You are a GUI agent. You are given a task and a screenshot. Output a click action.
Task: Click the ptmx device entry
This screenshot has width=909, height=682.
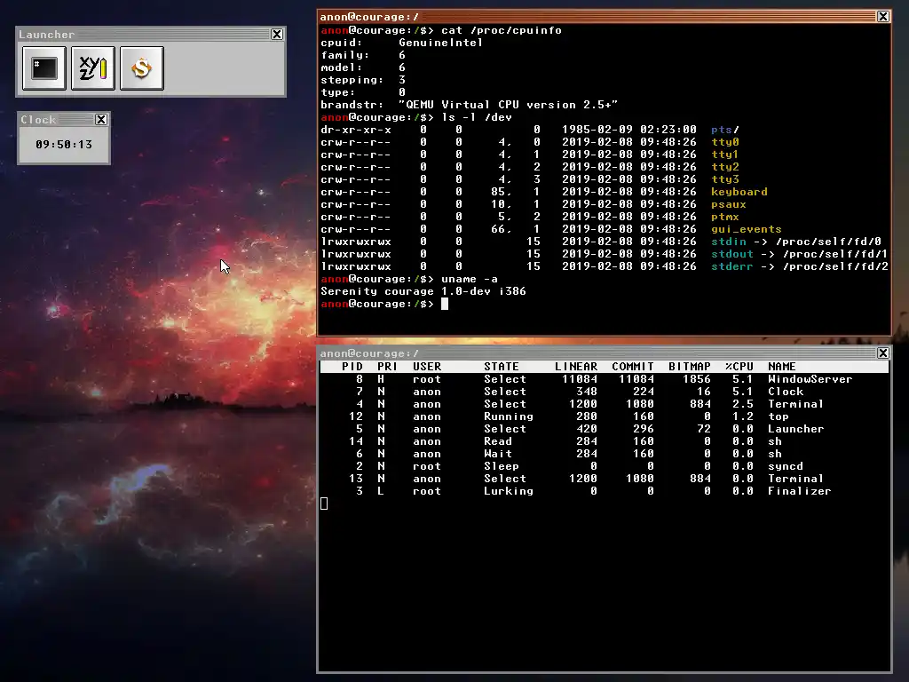pos(725,217)
